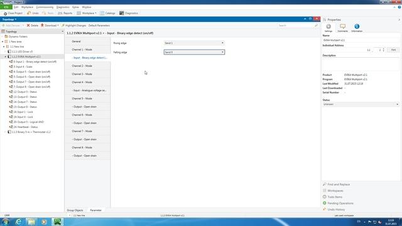
Task: Click the Description text area
Action: click(361, 64)
